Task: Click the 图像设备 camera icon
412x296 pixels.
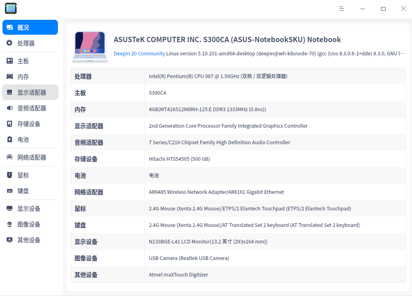Action: (9, 224)
